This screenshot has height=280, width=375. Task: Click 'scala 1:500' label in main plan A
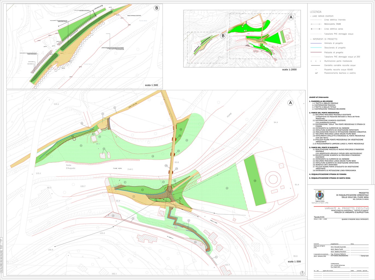pos(294,261)
